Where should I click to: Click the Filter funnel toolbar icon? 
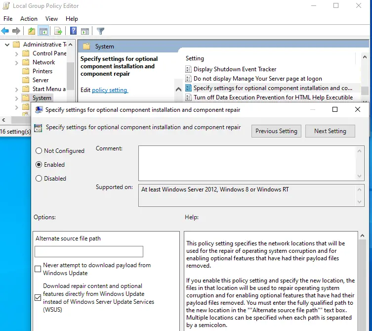[100, 31]
